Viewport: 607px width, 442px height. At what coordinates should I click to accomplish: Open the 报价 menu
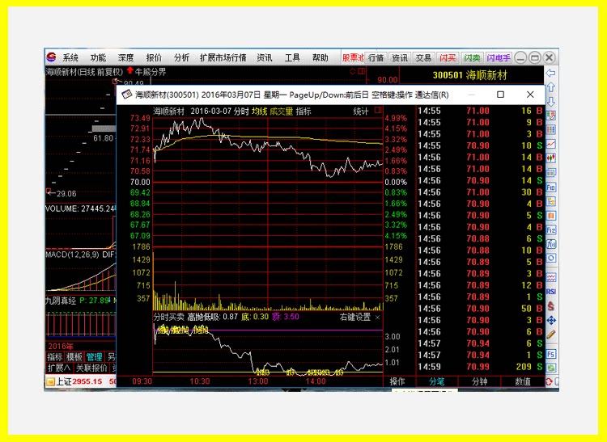pos(154,57)
